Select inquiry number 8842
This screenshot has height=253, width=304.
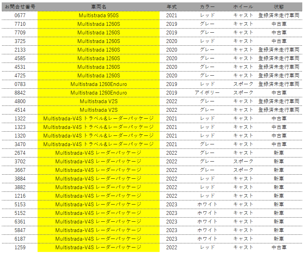click(20, 93)
